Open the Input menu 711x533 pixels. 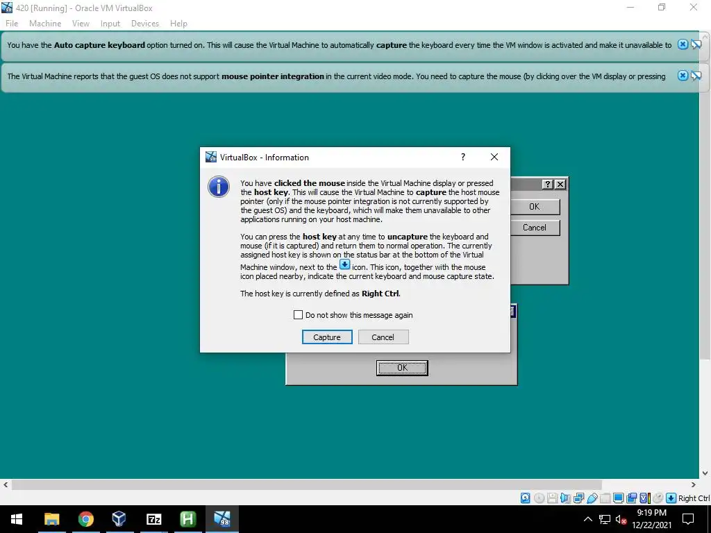tap(110, 24)
